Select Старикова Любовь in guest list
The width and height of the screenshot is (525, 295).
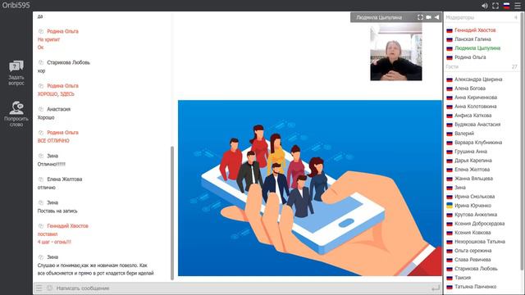click(x=476, y=269)
